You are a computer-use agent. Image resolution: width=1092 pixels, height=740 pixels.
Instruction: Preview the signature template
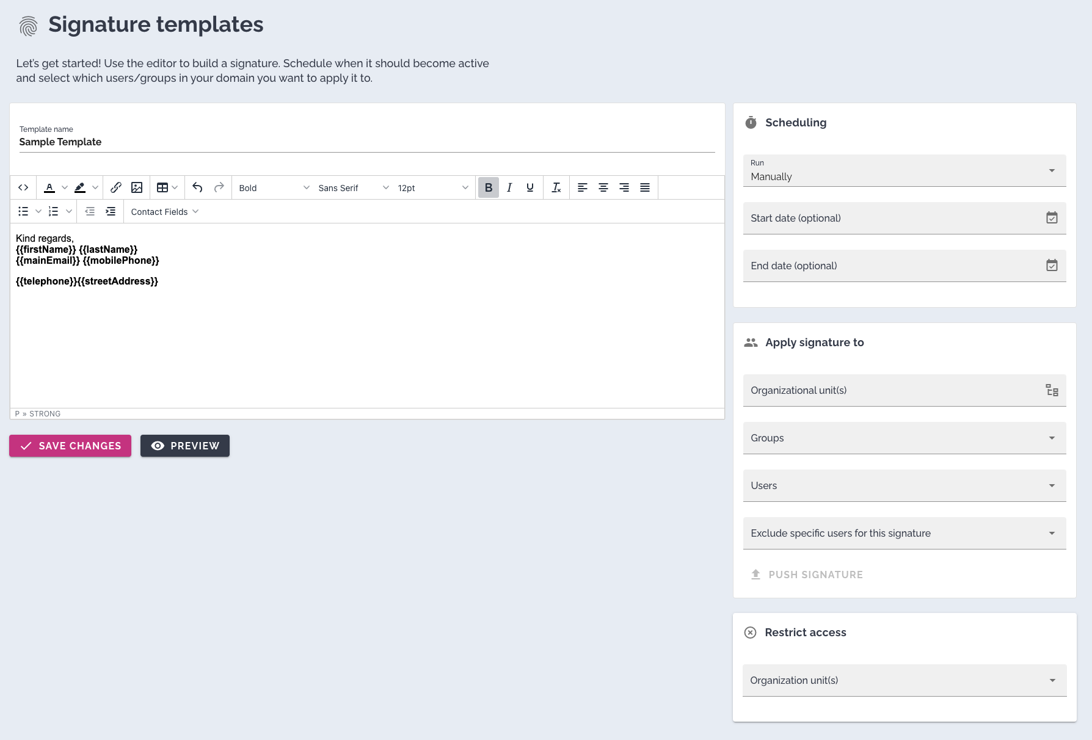(x=184, y=446)
